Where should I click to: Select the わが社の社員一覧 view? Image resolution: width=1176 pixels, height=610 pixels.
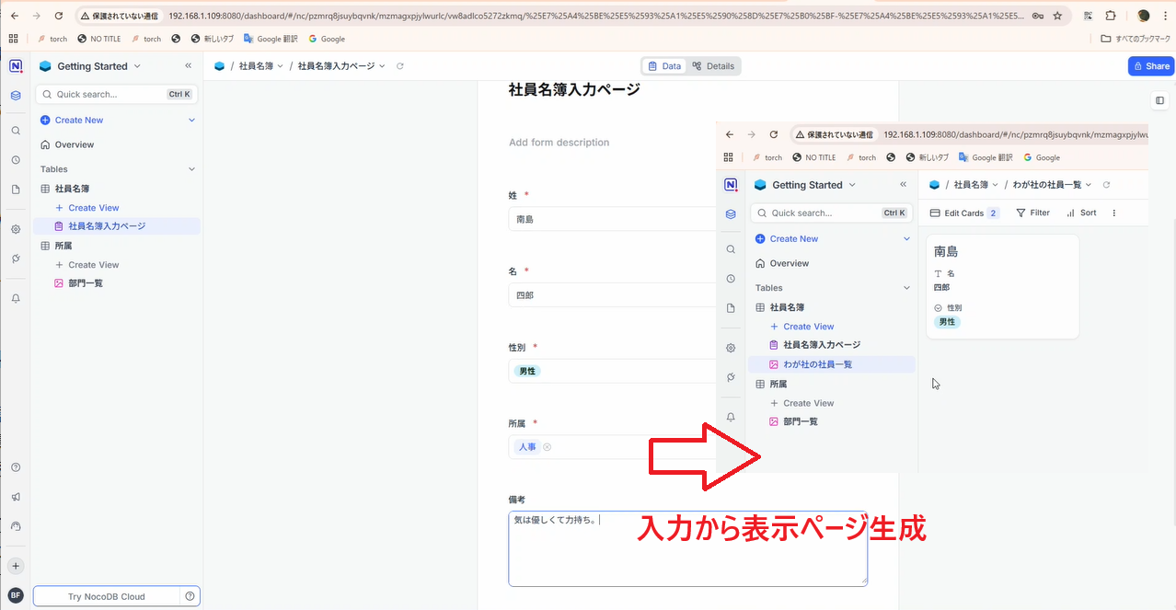[817, 364]
